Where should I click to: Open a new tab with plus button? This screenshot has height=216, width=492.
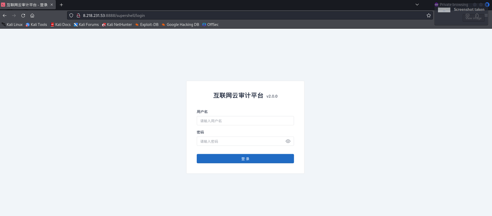click(x=61, y=4)
